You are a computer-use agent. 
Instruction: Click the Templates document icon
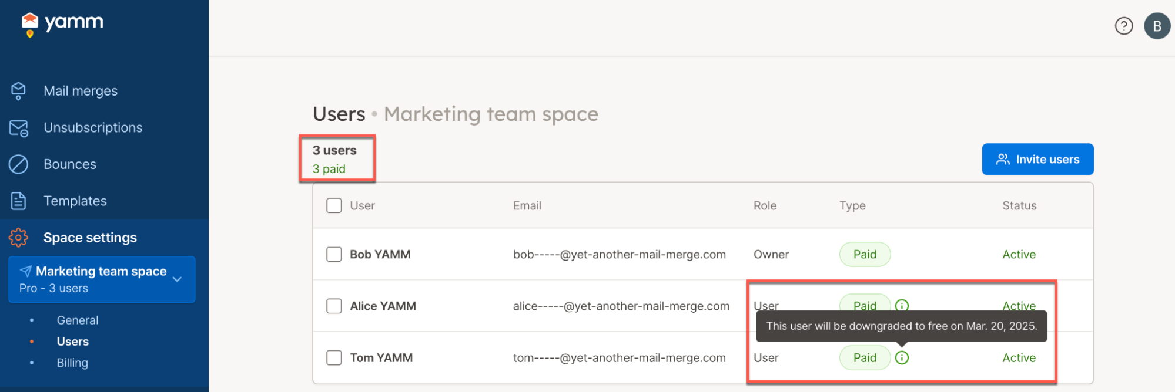click(18, 201)
